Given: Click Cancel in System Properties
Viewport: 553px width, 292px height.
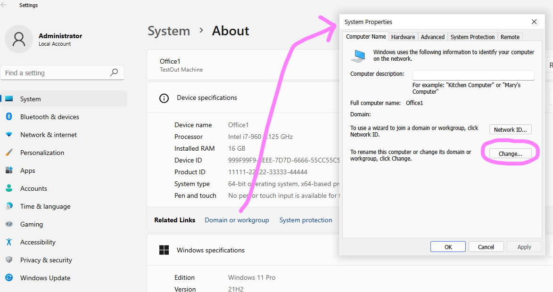Looking at the screenshot, I should point(486,247).
